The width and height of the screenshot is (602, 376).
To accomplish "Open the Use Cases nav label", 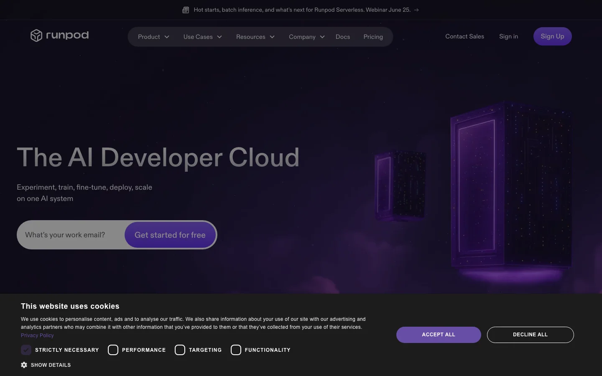I will tap(198, 37).
